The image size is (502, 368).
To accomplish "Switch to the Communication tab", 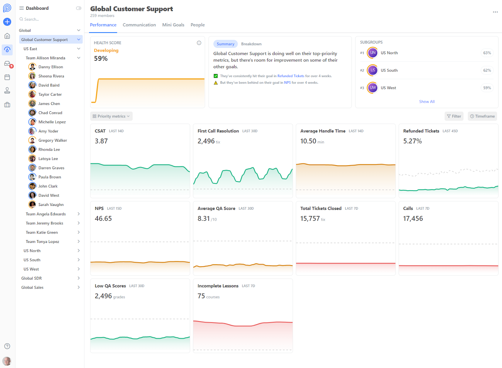I will point(139,25).
